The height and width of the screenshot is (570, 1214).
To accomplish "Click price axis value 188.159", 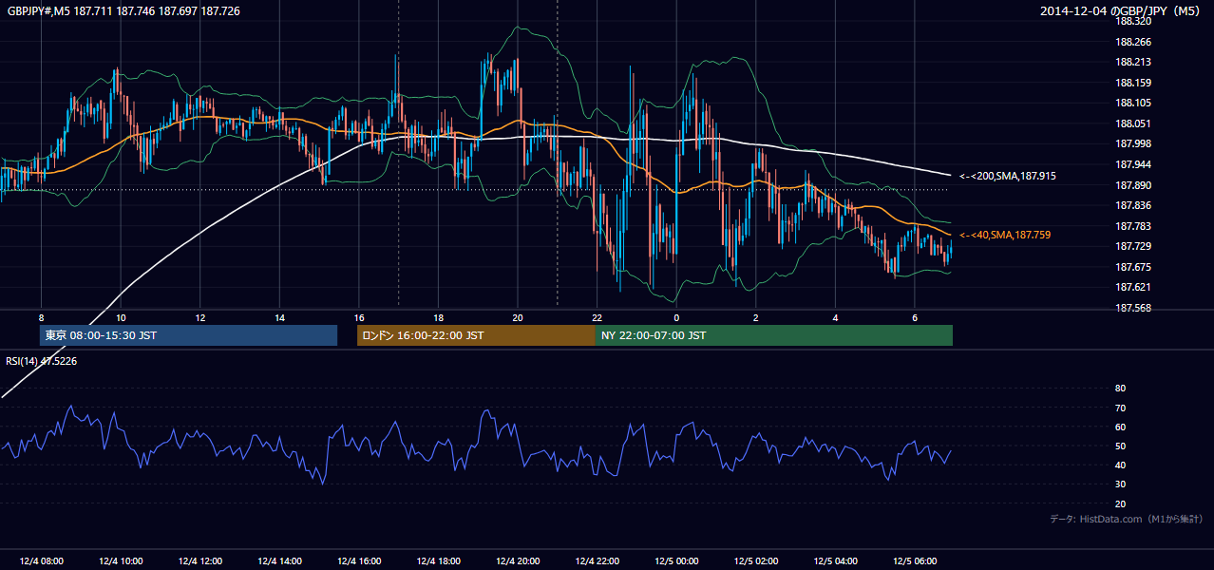I will pyautogui.click(x=1132, y=83).
